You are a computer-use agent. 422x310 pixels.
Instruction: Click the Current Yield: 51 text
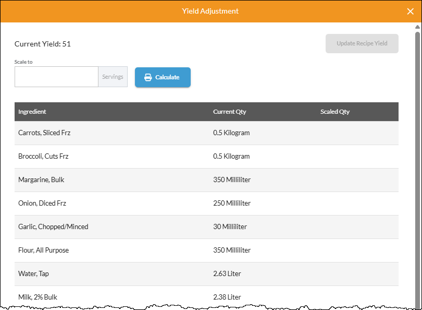coord(43,44)
